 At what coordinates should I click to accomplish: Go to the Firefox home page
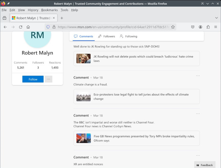(x=28, y=27)
